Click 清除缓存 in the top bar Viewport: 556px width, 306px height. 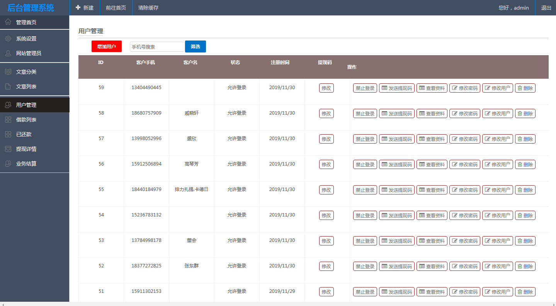click(x=148, y=8)
